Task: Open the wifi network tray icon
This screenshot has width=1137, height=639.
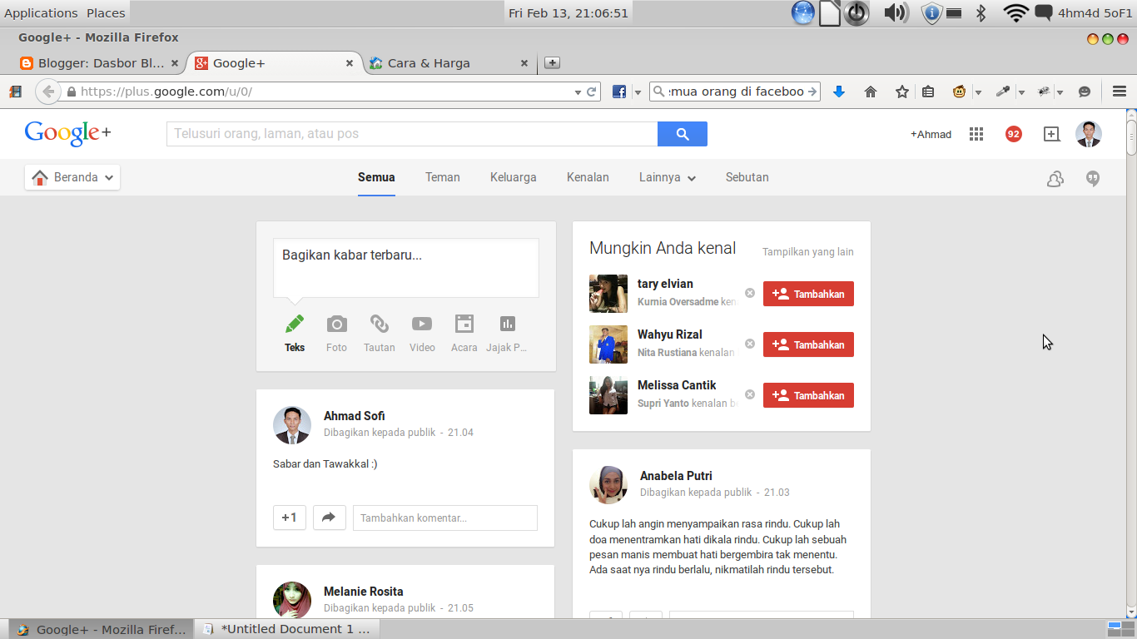Action: pyautogui.click(x=1016, y=12)
